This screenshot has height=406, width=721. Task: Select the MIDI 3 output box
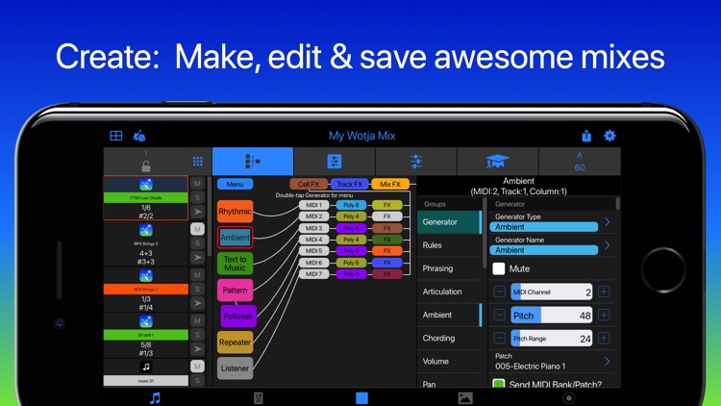click(x=314, y=228)
